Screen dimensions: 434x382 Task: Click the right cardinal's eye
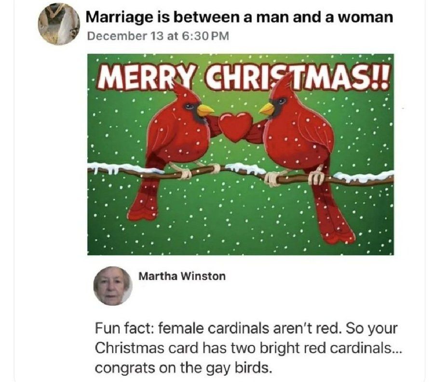[282, 100]
